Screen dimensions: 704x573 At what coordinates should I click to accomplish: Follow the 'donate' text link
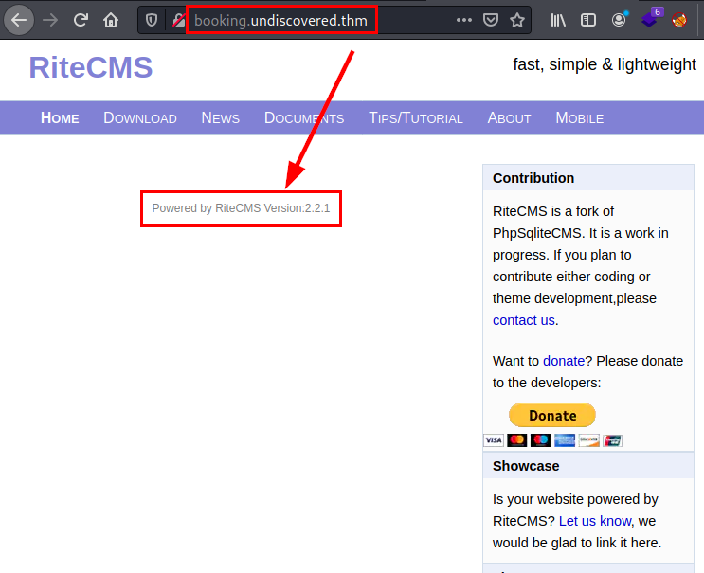[x=564, y=361]
